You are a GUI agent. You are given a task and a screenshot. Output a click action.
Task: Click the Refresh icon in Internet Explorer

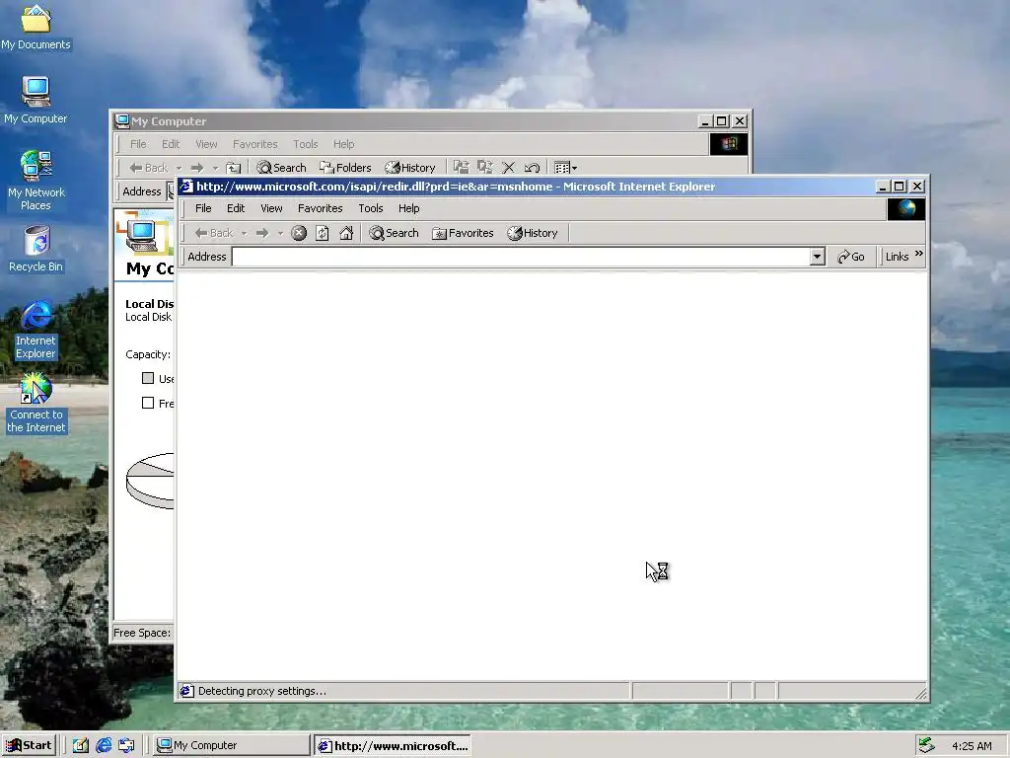323,233
